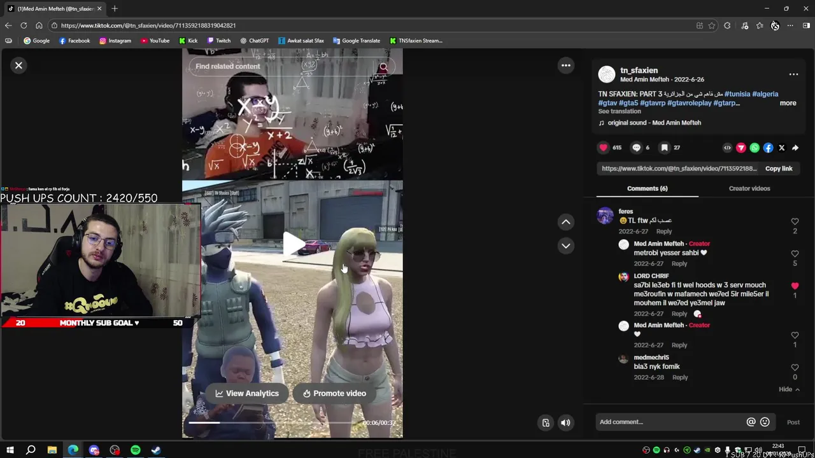Bookmark the video with the favorites icon

[664, 148]
